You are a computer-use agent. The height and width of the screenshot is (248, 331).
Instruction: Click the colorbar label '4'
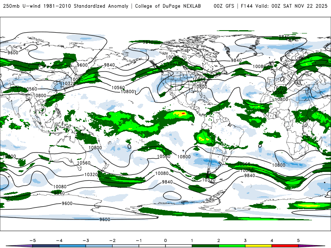tap(272, 241)
